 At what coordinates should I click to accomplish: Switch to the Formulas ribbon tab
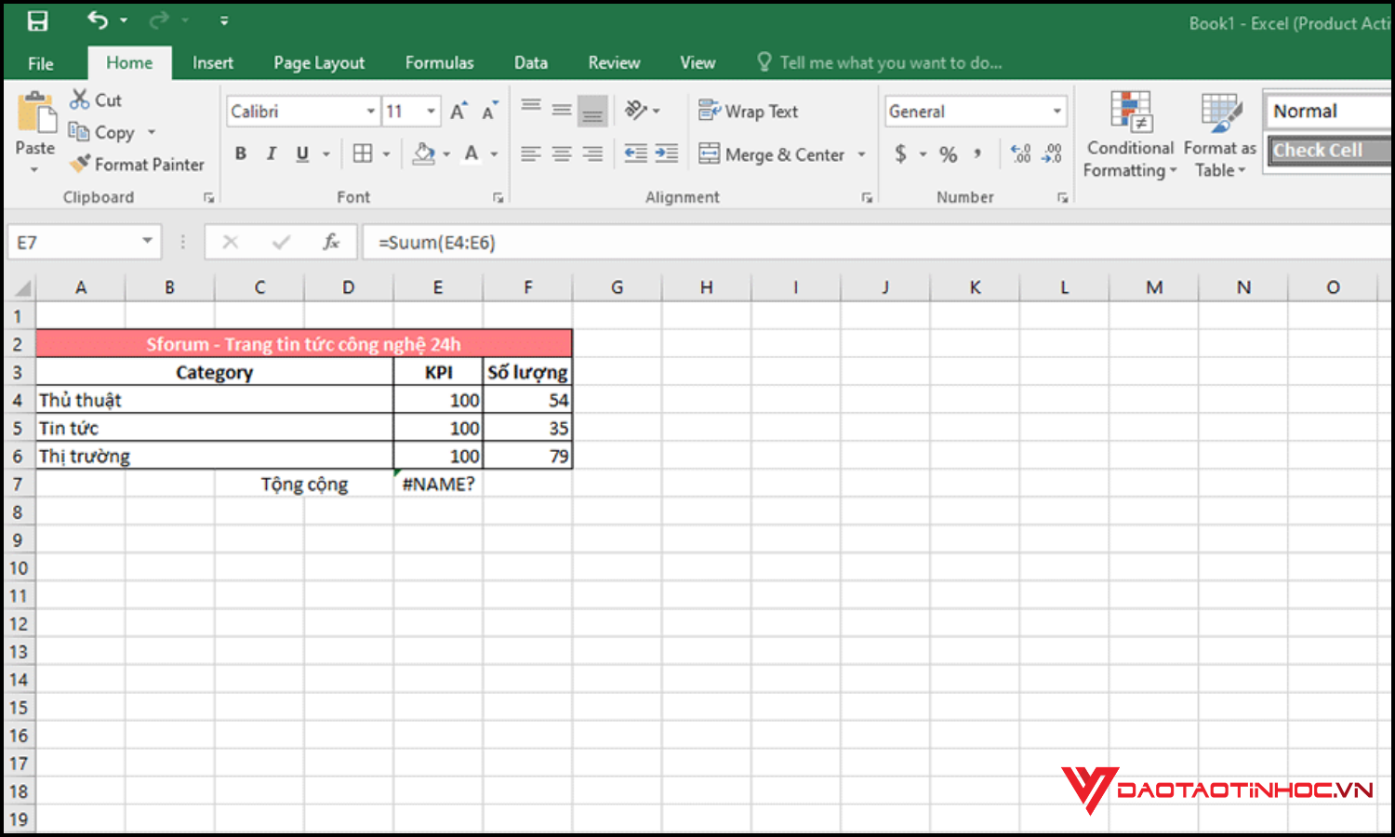[x=439, y=62]
